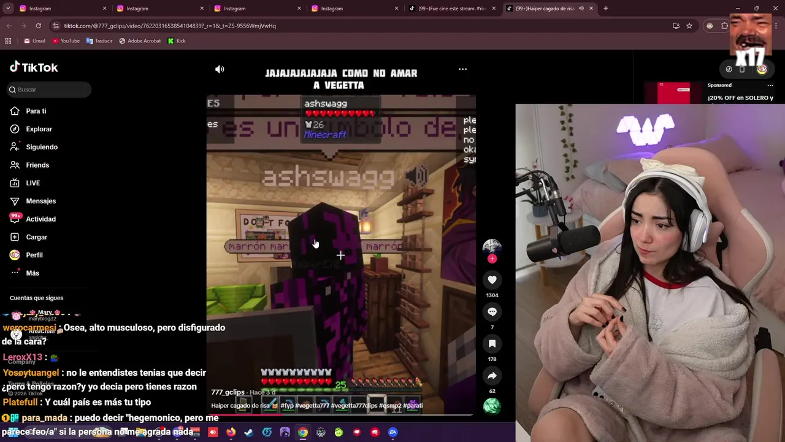The height and width of the screenshot is (442, 785).
Task: Open the video's three-dot options menu
Action: [x=462, y=69]
